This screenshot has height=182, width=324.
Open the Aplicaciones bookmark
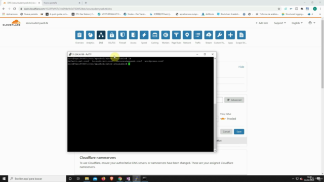tap(10, 14)
